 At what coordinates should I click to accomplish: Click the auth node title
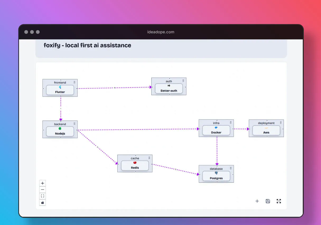(x=169, y=81)
